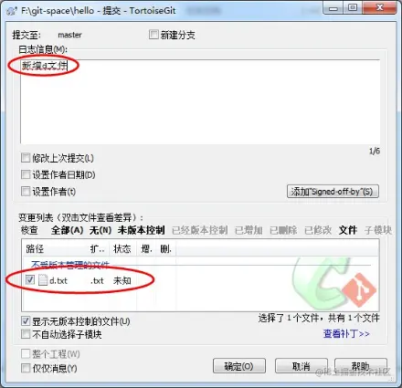Select 全部(A) filter
The width and height of the screenshot is (402, 388).
click(x=68, y=230)
